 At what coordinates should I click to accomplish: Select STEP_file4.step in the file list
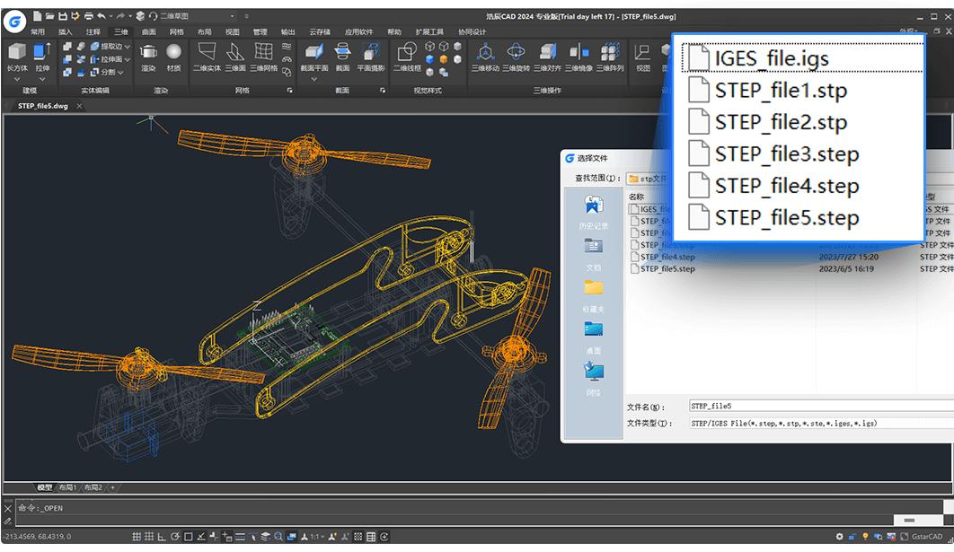click(x=667, y=257)
